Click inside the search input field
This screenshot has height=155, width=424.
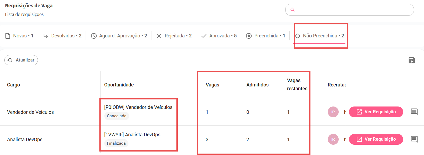pos(352,10)
